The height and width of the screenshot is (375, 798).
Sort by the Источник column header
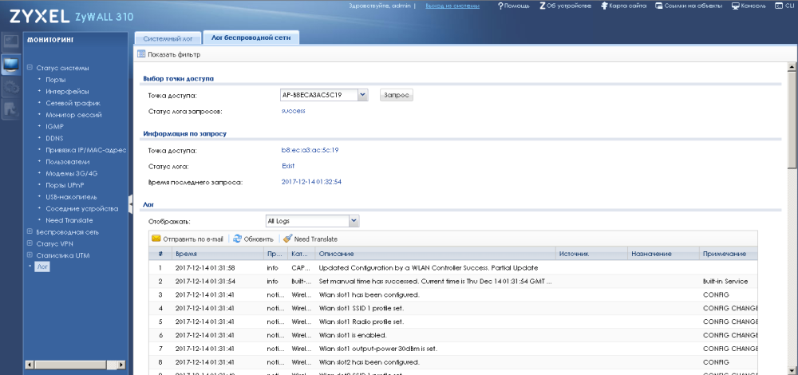click(591, 254)
